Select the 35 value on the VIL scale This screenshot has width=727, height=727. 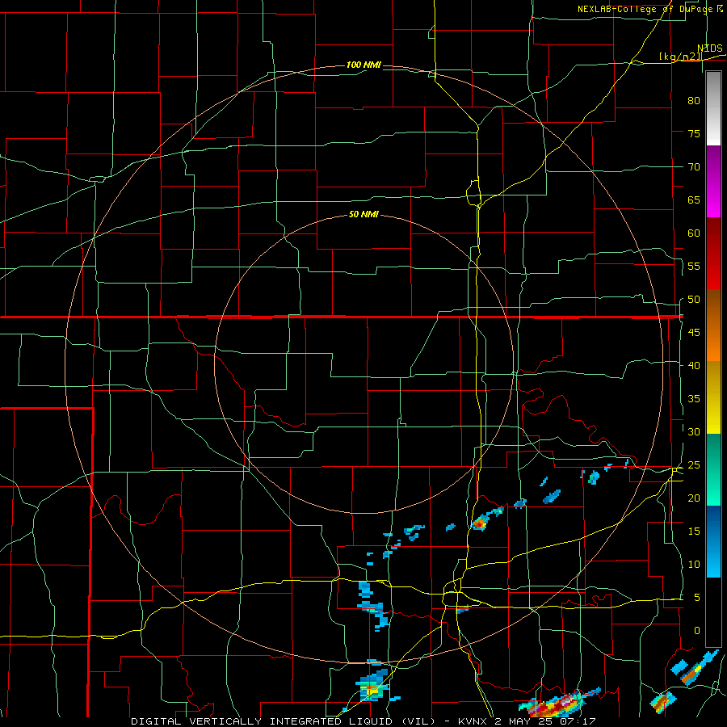click(694, 399)
